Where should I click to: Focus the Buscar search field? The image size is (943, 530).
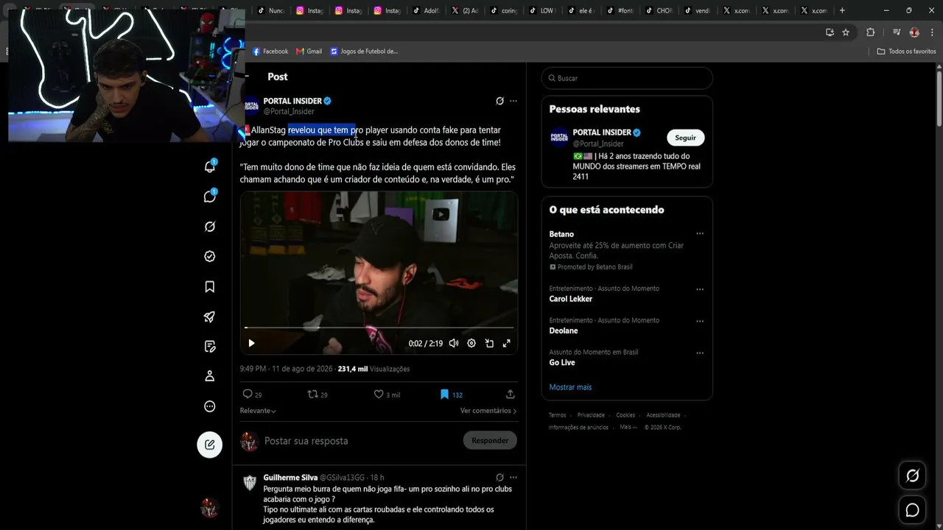pyautogui.click(x=627, y=78)
